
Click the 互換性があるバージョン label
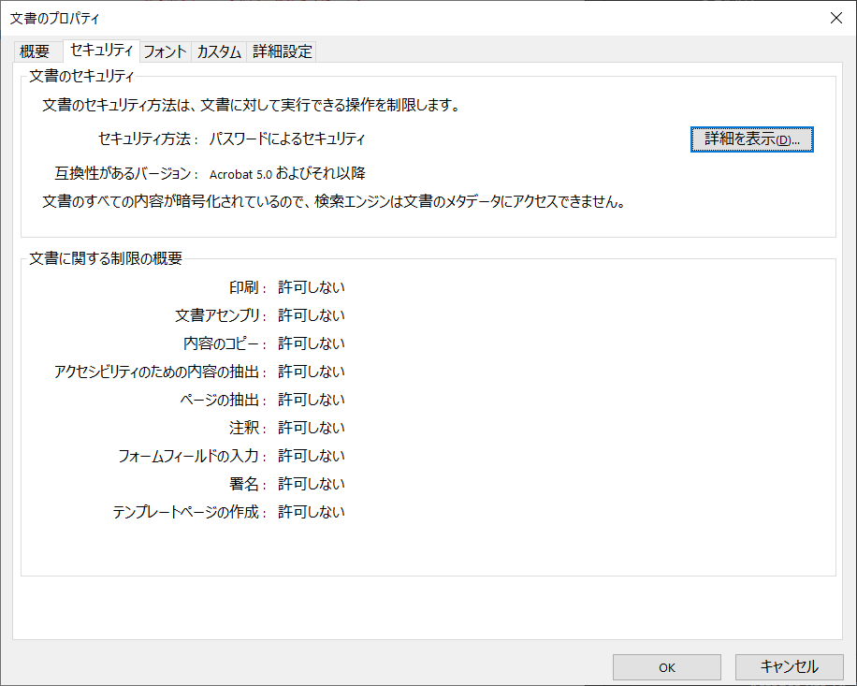pyautogui.click(x=126, y=173)
